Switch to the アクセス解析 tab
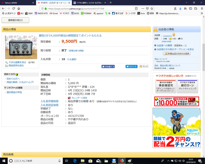 pos(88,3)
